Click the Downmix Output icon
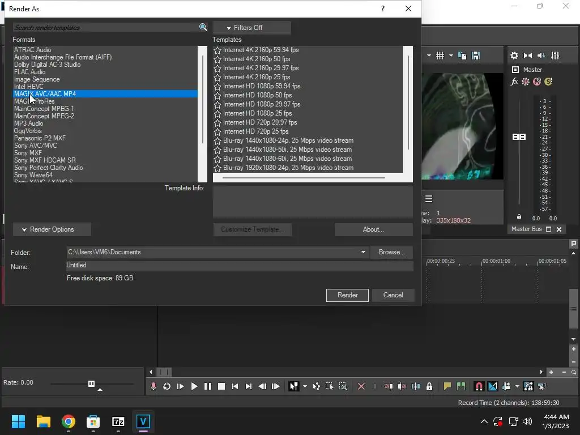 pos(528,56)
